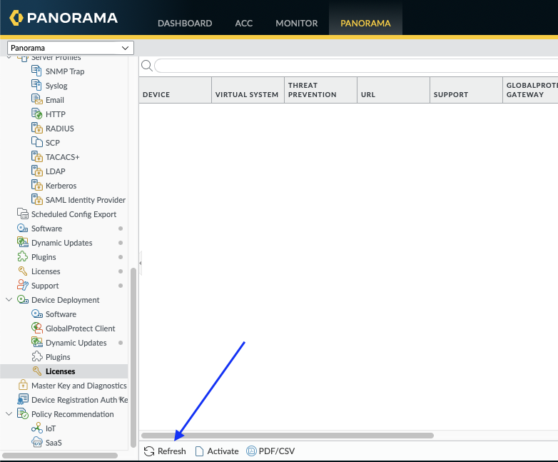Click the top-level Dynamic Updates icon
558x462 pixels.
pyautogui.click(x=23, y=242)
